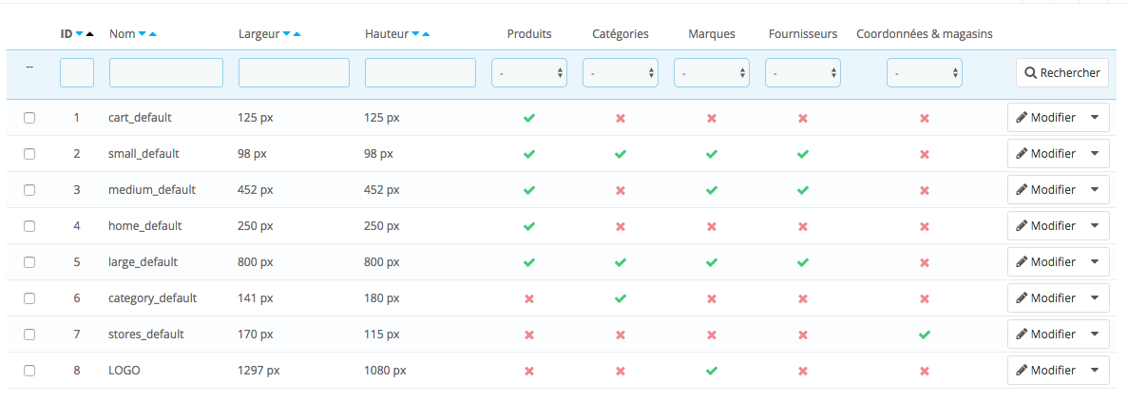Open Coordonnées & magasins filter dropdown

click(x=925, y=73)
